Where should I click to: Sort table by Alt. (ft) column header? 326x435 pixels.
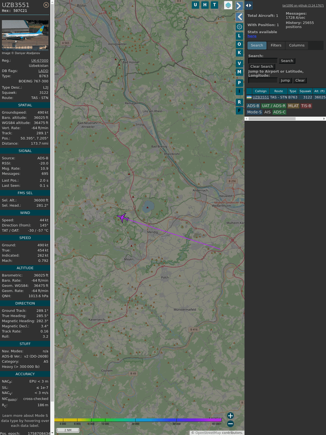click(x=319, y=91)
